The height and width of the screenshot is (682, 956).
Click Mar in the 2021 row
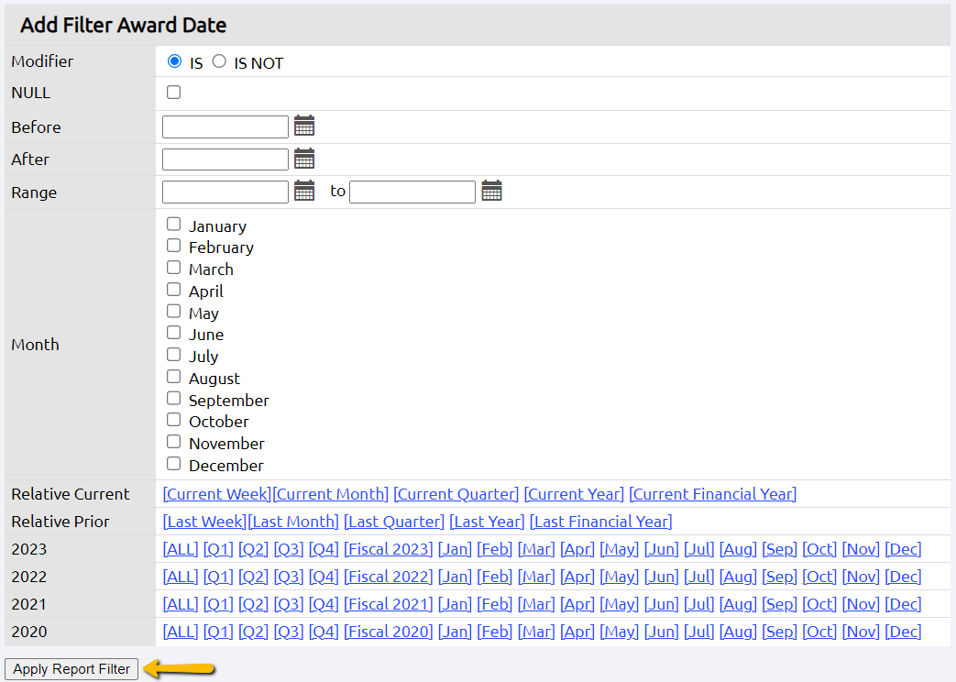535,604
